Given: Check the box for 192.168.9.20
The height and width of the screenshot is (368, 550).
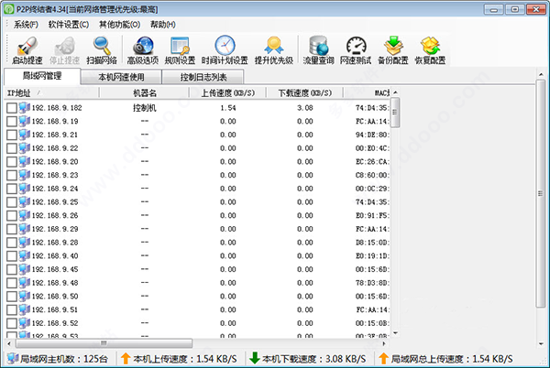Looking at the screenshot, I should point(12,162).
